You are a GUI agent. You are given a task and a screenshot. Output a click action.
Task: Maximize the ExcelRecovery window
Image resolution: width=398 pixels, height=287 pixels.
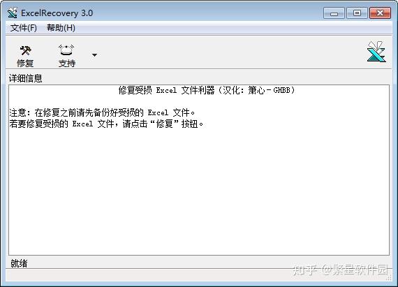tap(357, 13)
